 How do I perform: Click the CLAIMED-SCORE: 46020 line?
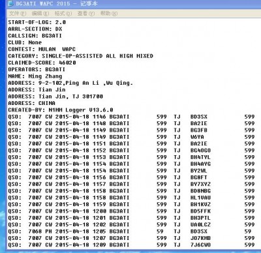click(42, 63)
